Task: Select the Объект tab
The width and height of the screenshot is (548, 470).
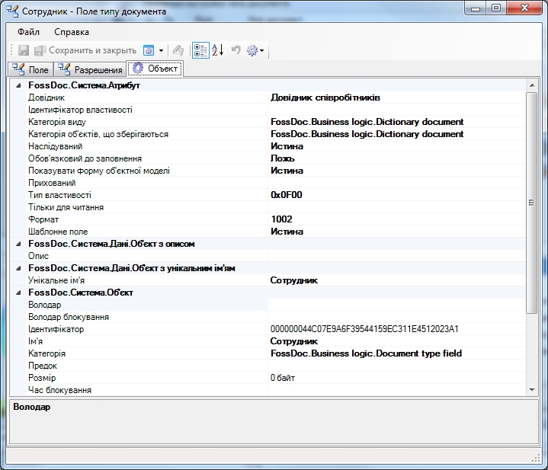Action: click(155, 69)
